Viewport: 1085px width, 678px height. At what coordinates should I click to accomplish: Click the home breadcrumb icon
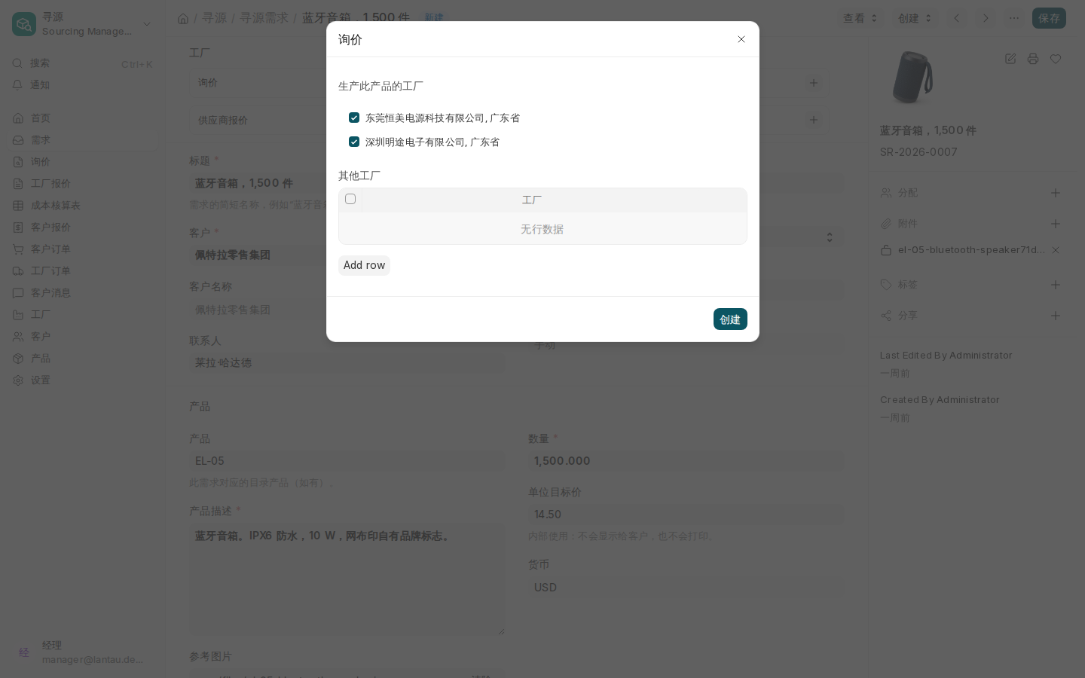(183, 18)
